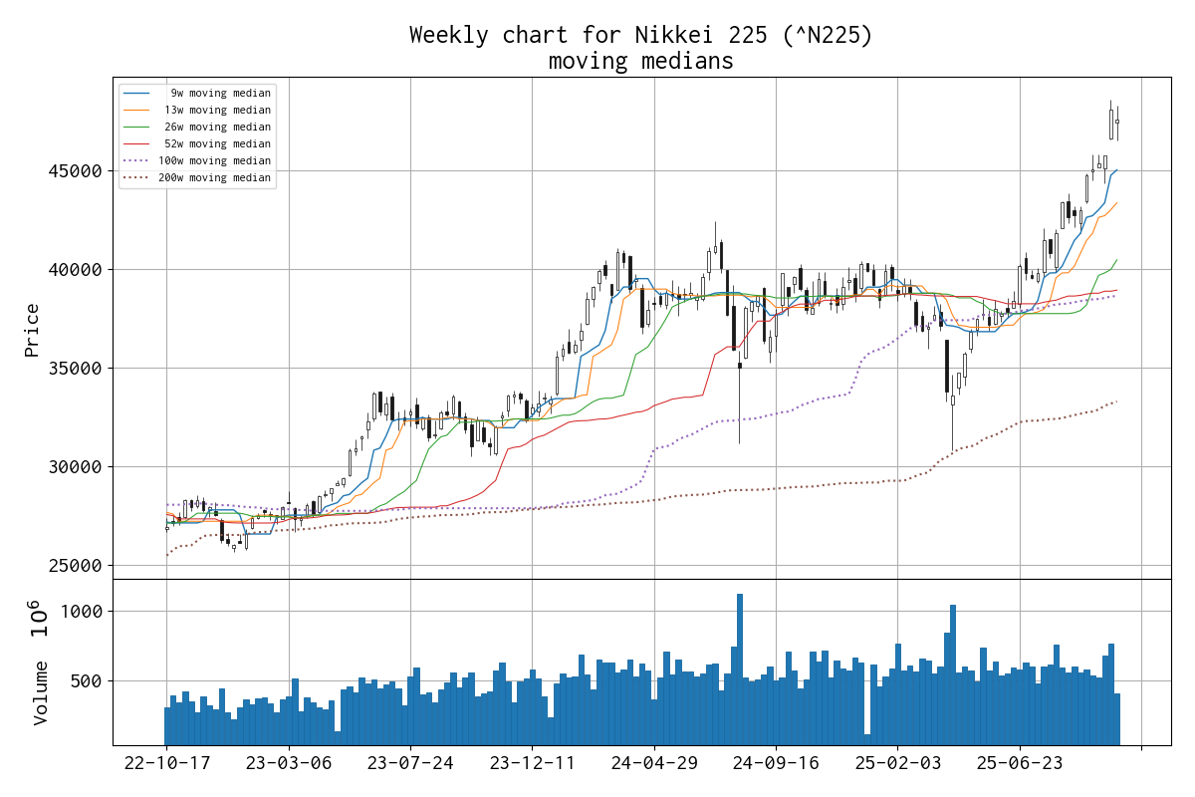This screenshot has width=1195, height=797.
Task: Click the tallest volume bar near August 2024
Action: click(740, 669)
